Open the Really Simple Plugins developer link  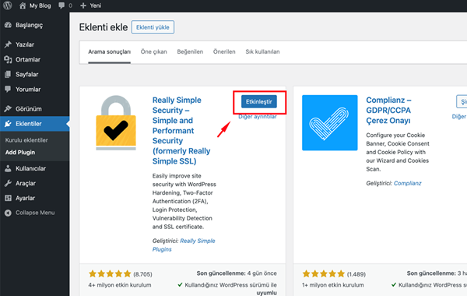(184, 245)
